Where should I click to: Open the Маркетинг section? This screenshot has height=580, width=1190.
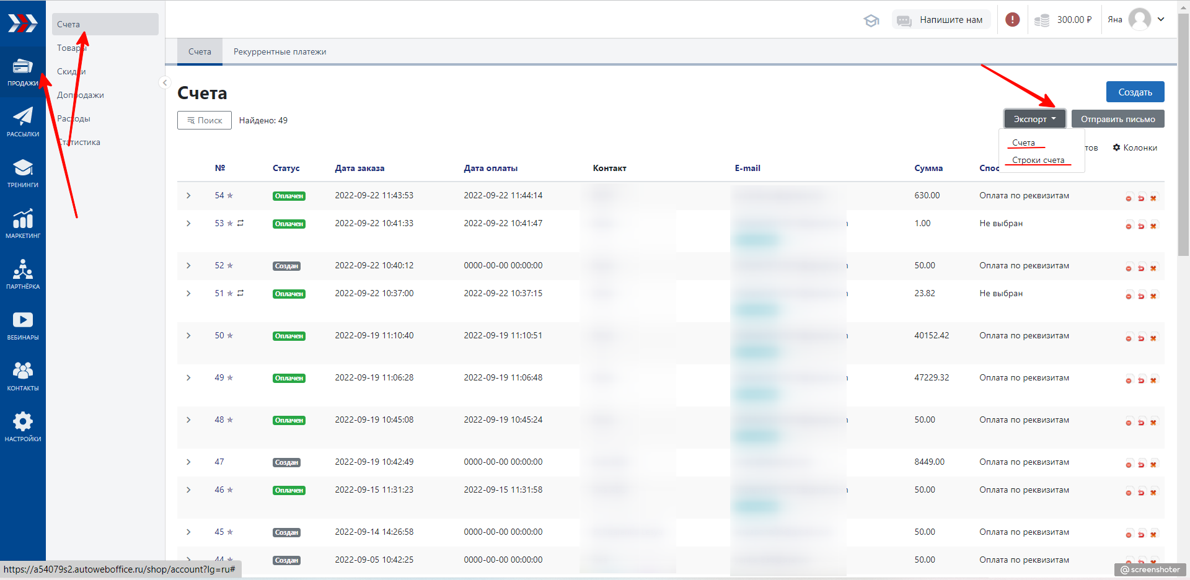(22, 224)
